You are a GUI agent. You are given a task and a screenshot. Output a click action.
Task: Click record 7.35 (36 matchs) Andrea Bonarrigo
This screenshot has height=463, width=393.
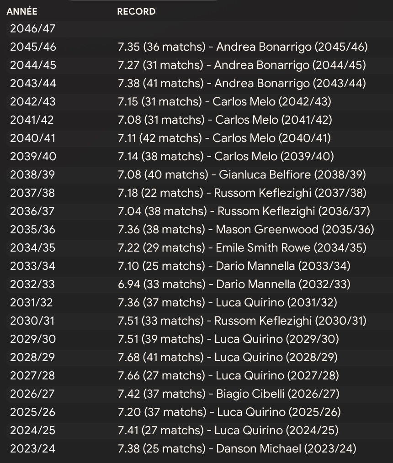point(243,47)
